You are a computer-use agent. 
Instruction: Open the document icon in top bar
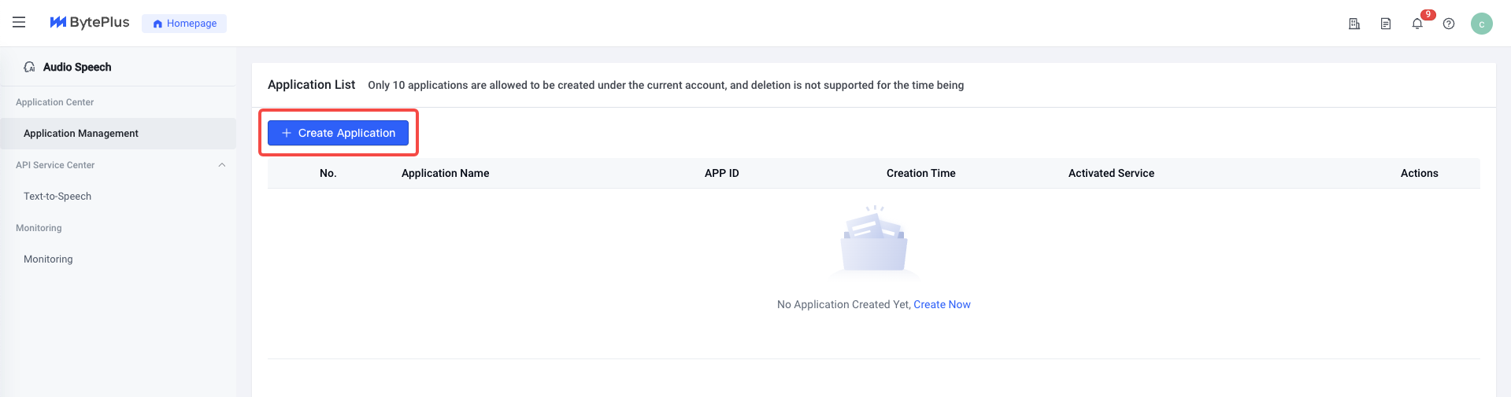[x=1386, y=24]
